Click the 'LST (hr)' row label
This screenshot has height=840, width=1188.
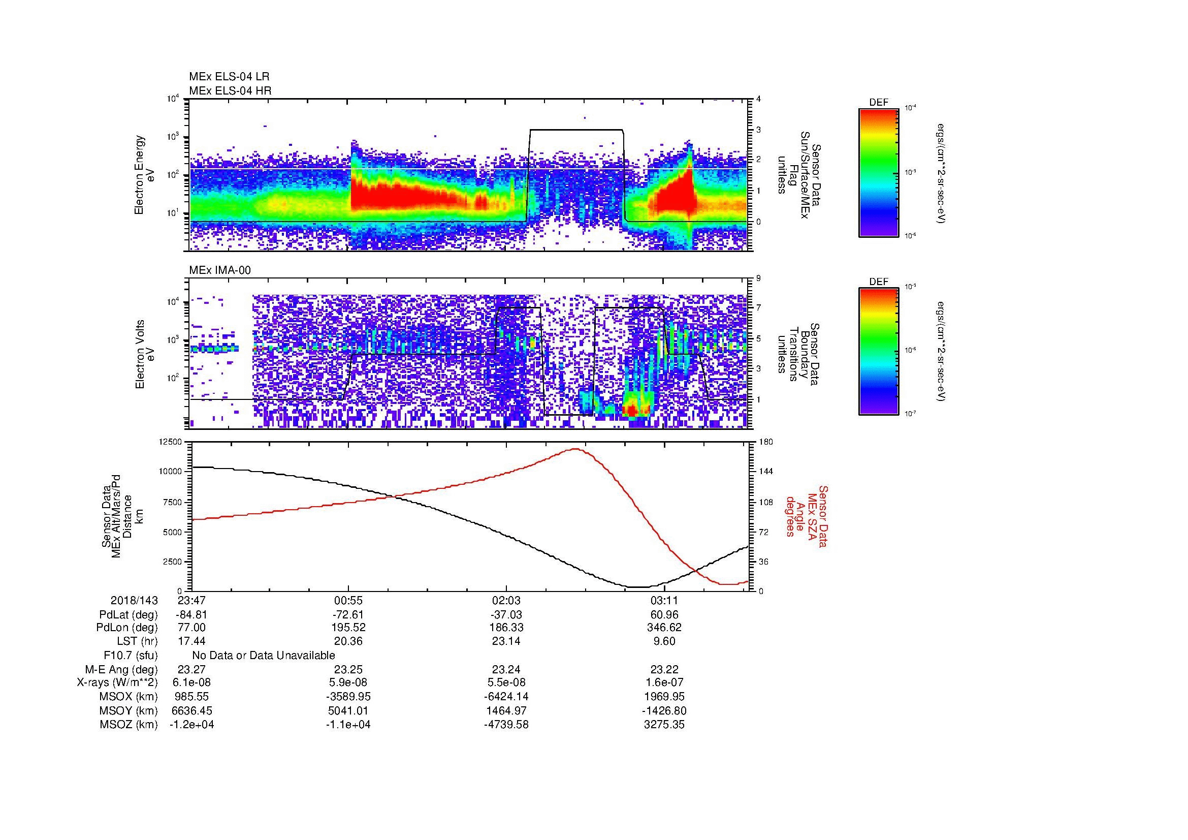coord(137,641)
